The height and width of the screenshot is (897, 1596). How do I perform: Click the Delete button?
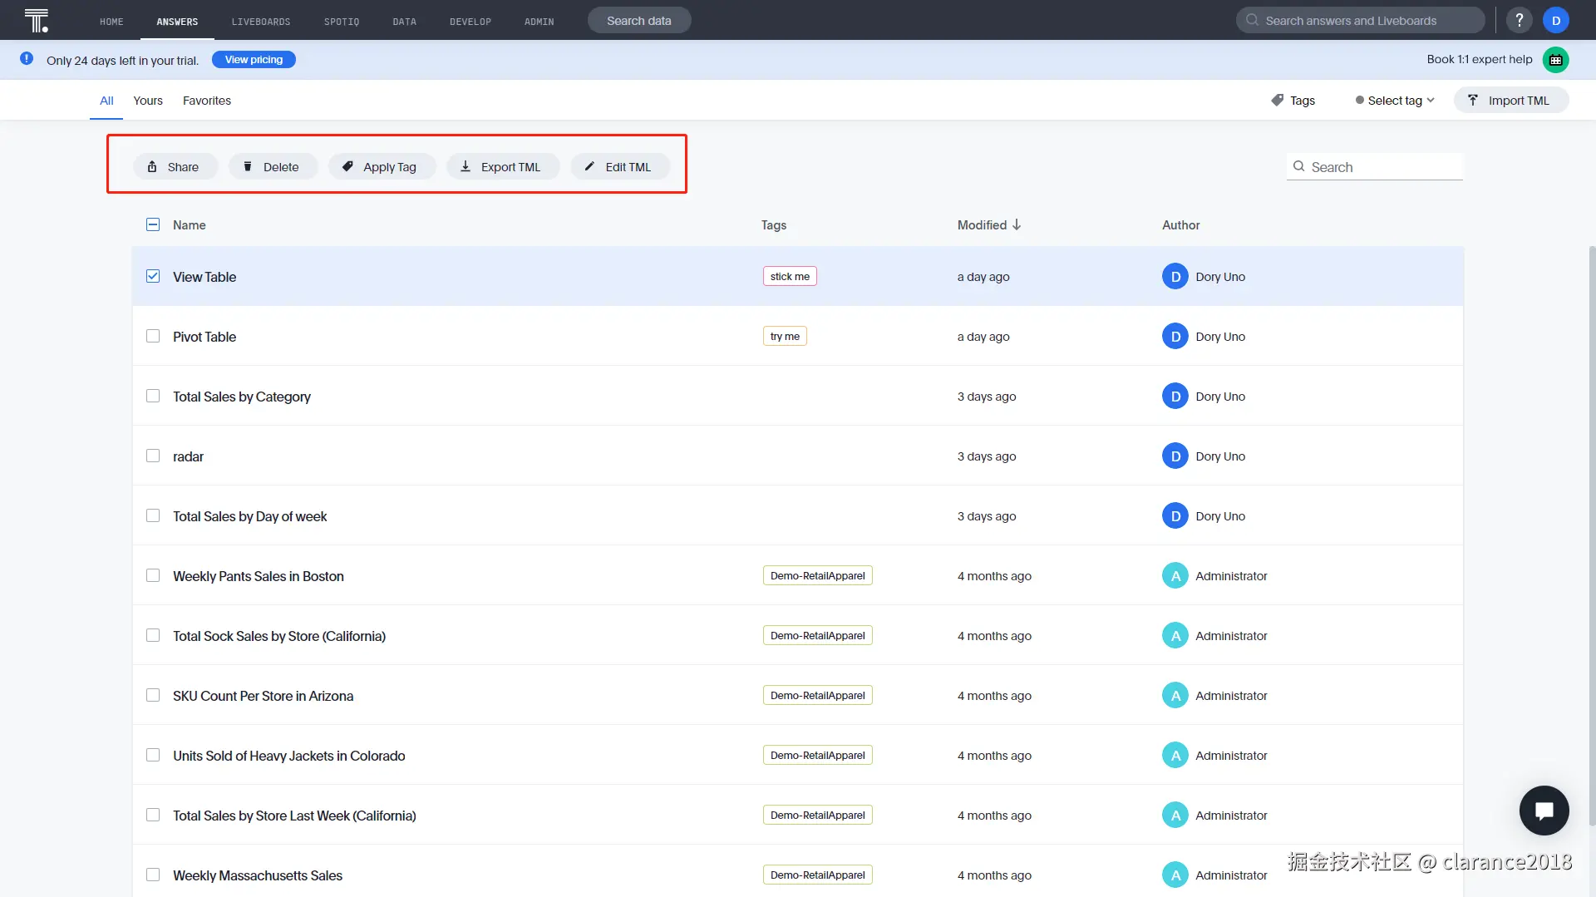(x=273, y=167)
